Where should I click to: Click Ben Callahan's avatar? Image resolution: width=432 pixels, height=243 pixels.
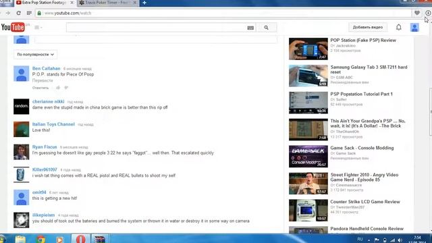[x=21, y=74]
